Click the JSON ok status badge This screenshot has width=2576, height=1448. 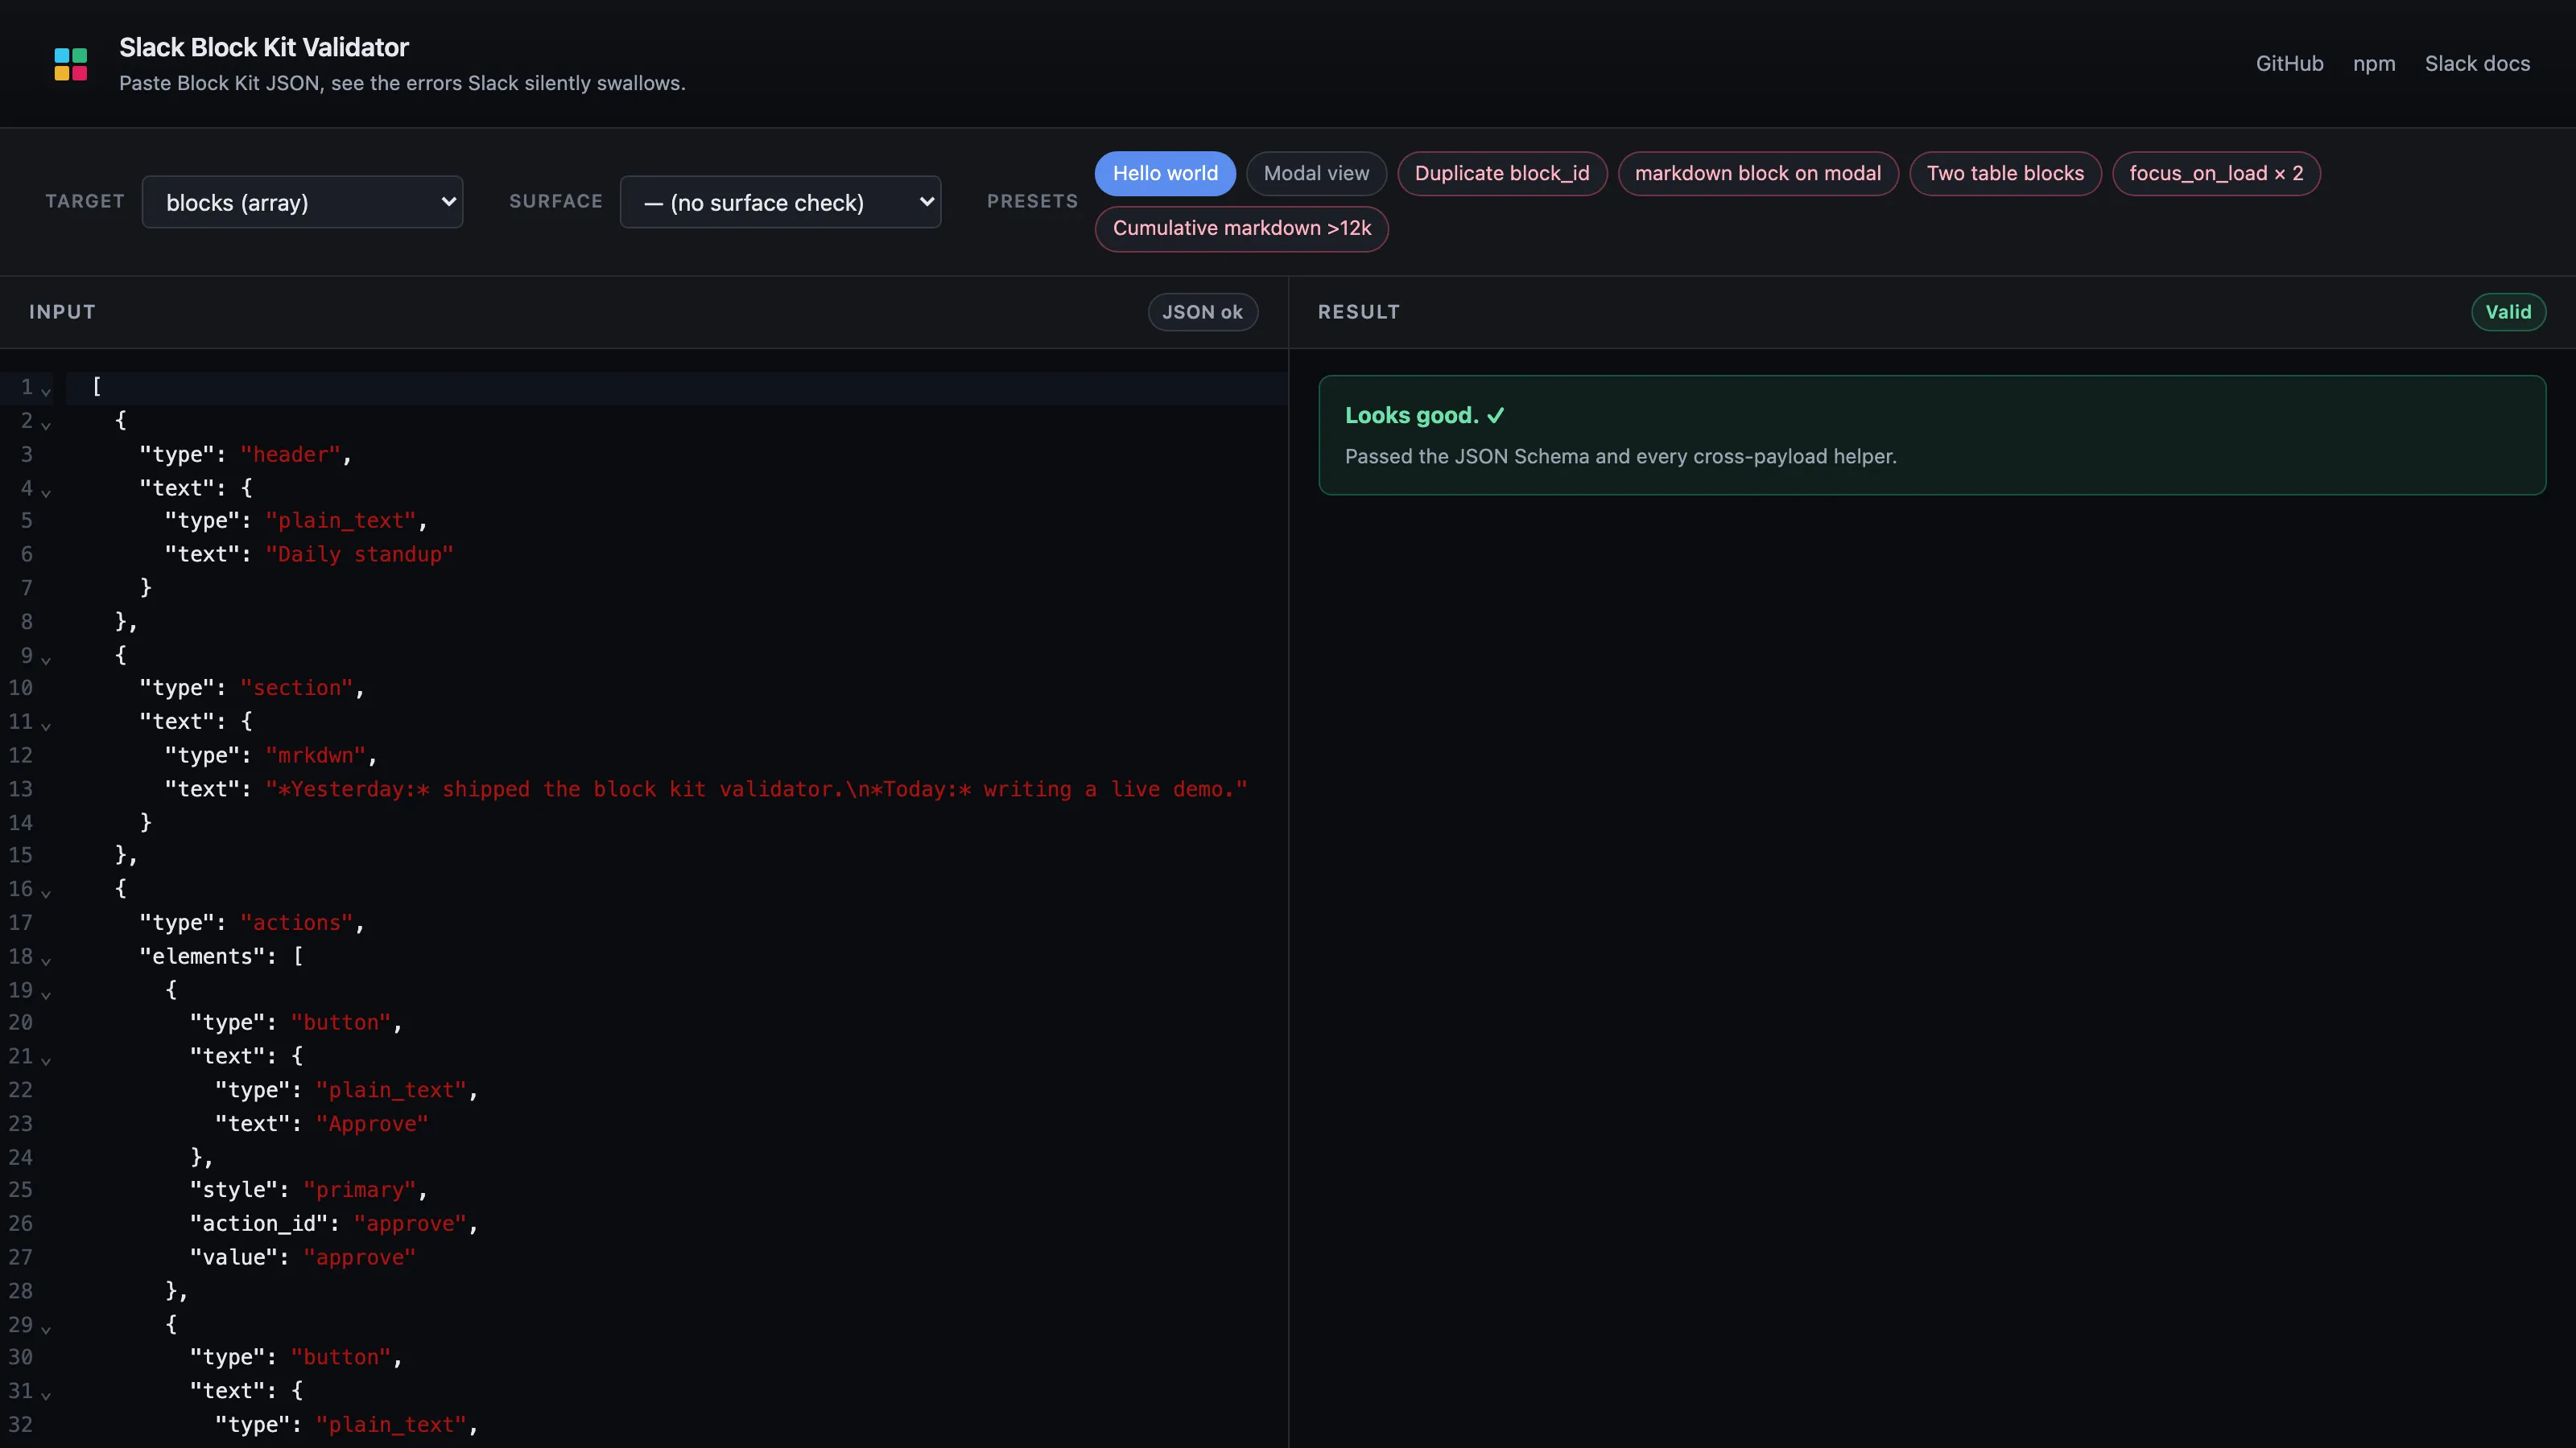click(x=1202, y=312)
